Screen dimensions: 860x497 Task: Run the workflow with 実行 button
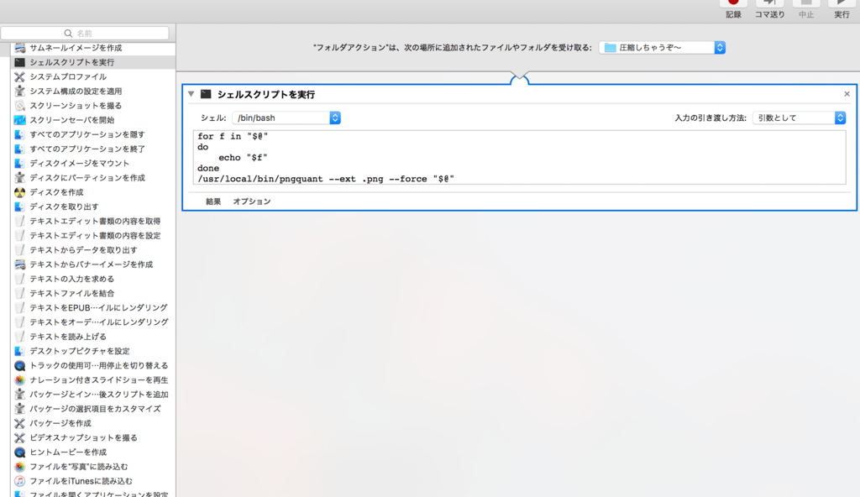[842, 9]
